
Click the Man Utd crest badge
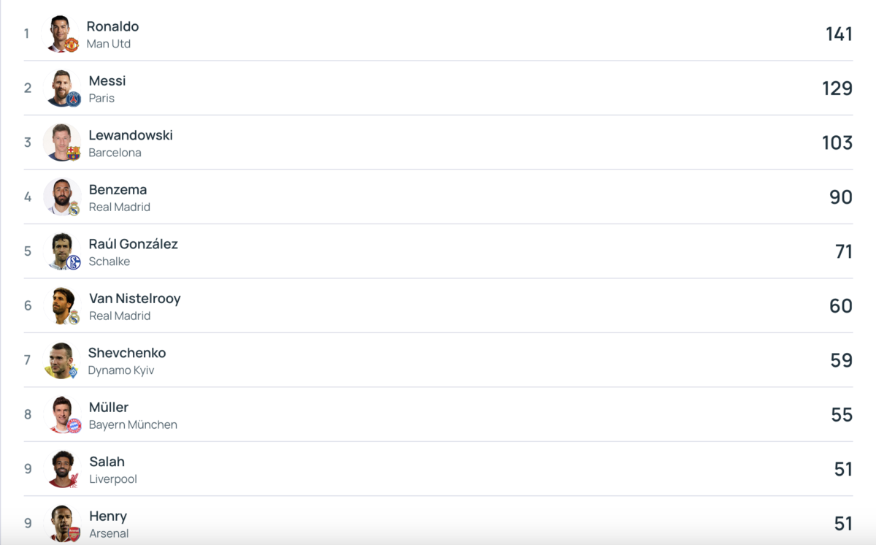point(72,45)
